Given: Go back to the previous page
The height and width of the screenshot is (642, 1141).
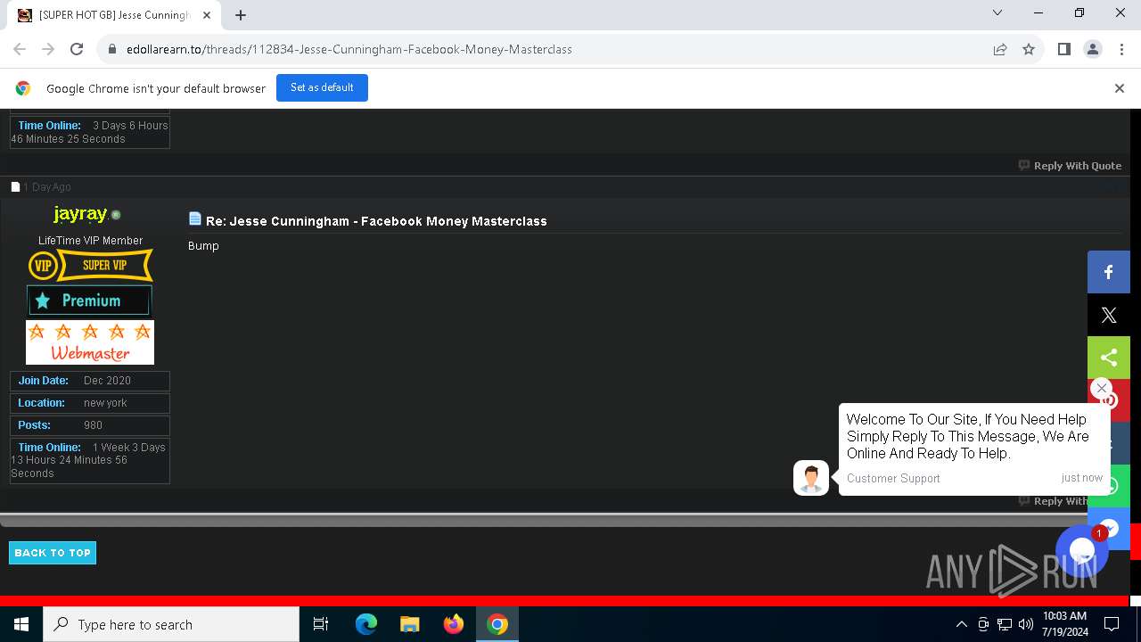Looking at the screenshot, I should [20, 49].
